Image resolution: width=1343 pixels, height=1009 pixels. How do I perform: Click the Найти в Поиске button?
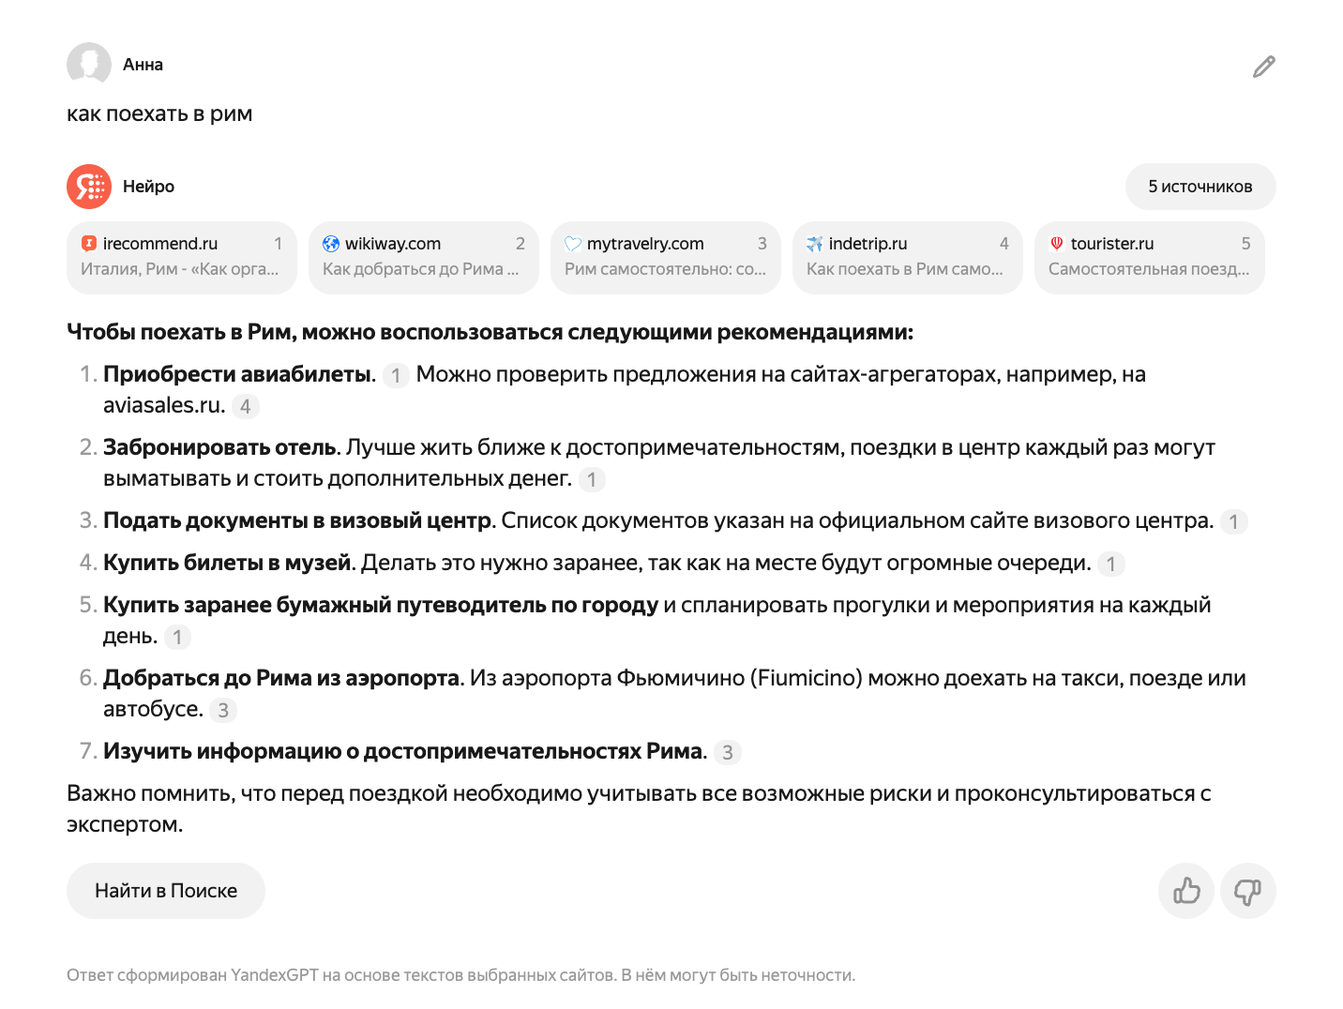click(x=165, y=891)
